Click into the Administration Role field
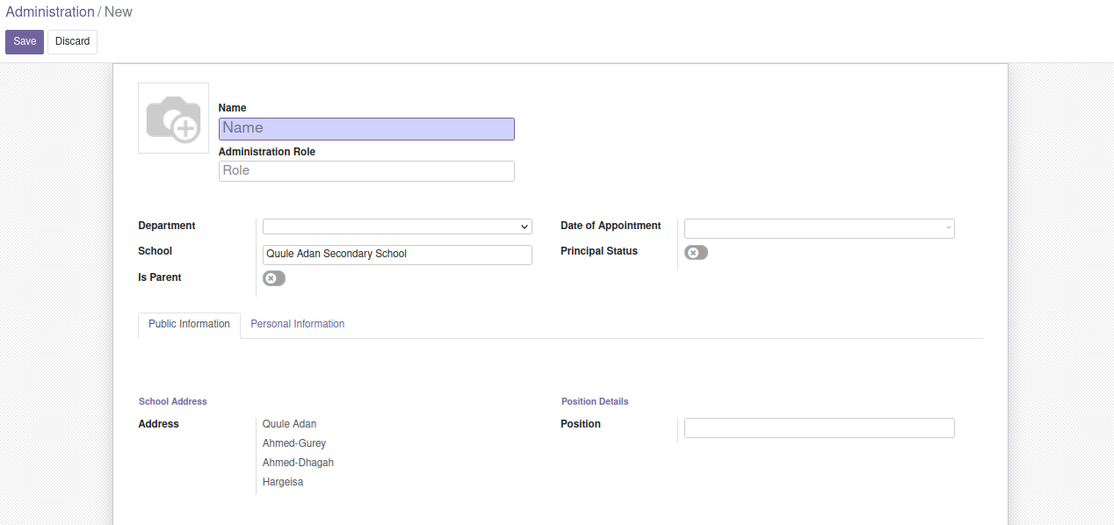Image resolution: width=1114 pixels, height=525 pixels. tap(366, 171)
